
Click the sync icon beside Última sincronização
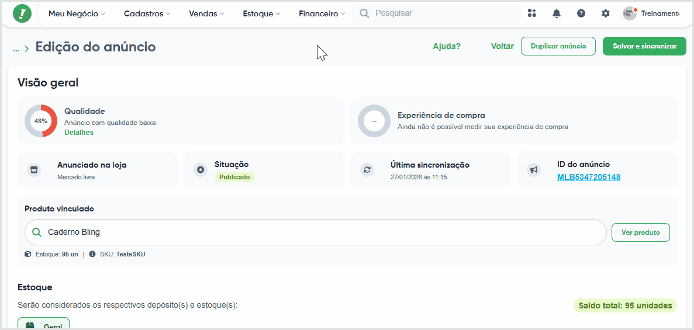367,170
